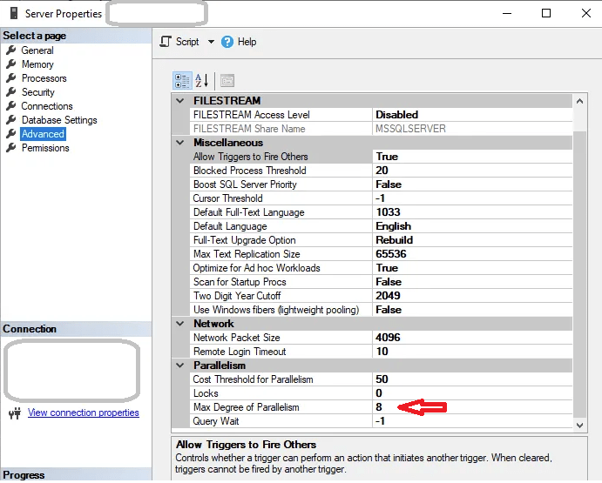Viewport: 602px width, 483px height.
Task: Click the property grid scroll down arrow
Action: (580, 425)
